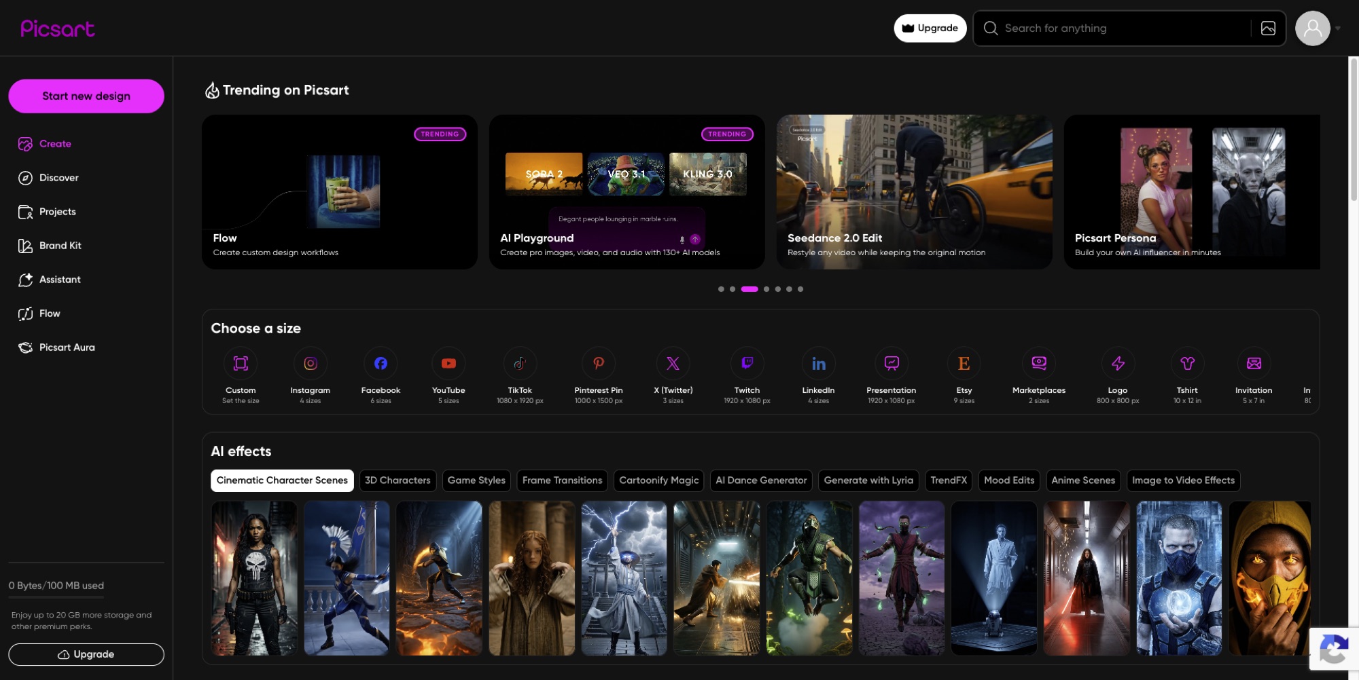The image size is (1359, 680).
Task: Switch to the Generate with Lyria tab
Action: pyautogui.click(x=868, y=480)
